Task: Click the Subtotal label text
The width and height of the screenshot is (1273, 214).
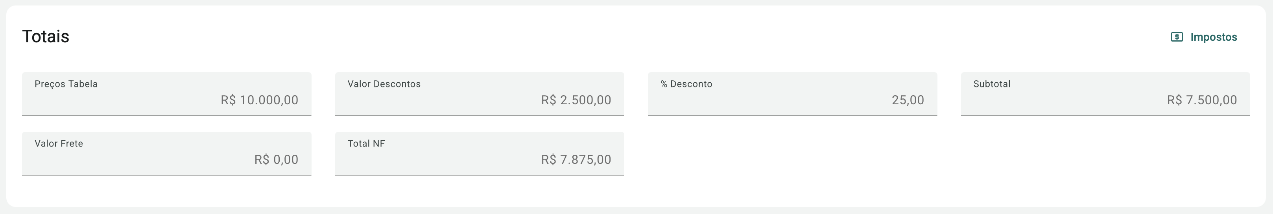Action: [992, 84]
